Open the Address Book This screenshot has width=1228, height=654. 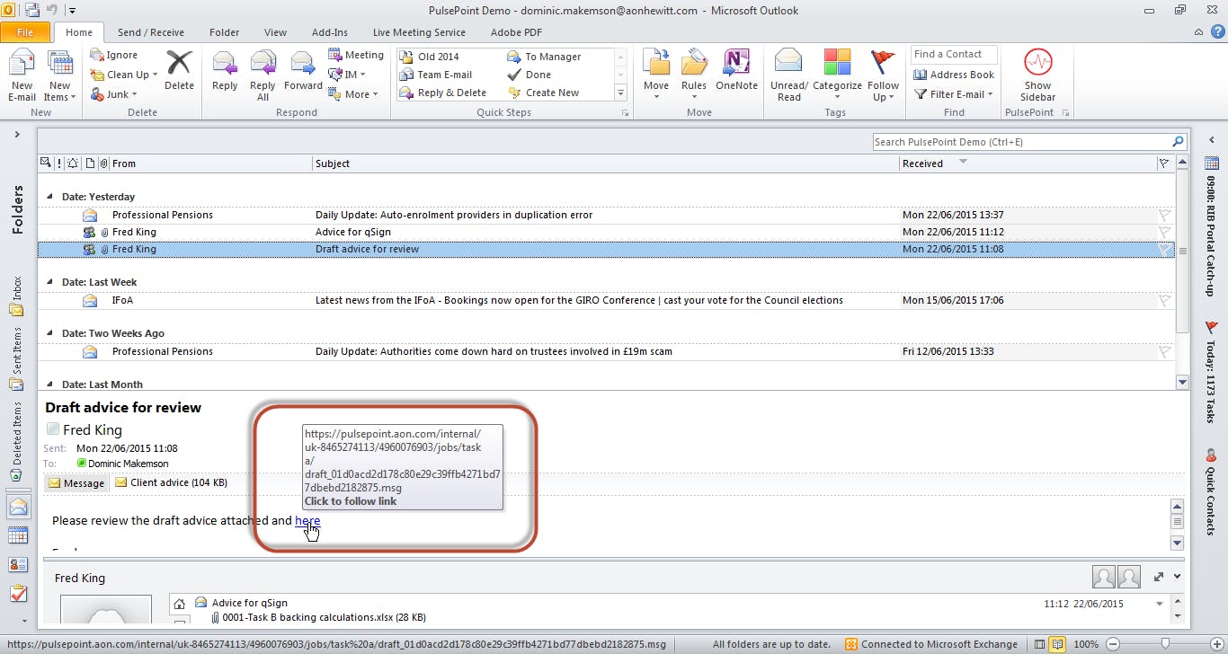pyautogui.click(x=954, y=75)
